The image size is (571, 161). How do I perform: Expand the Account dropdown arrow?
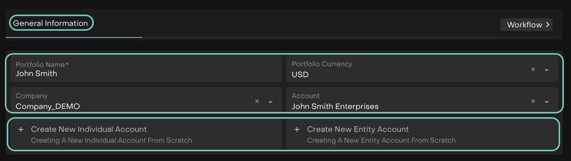pos(547,102)
